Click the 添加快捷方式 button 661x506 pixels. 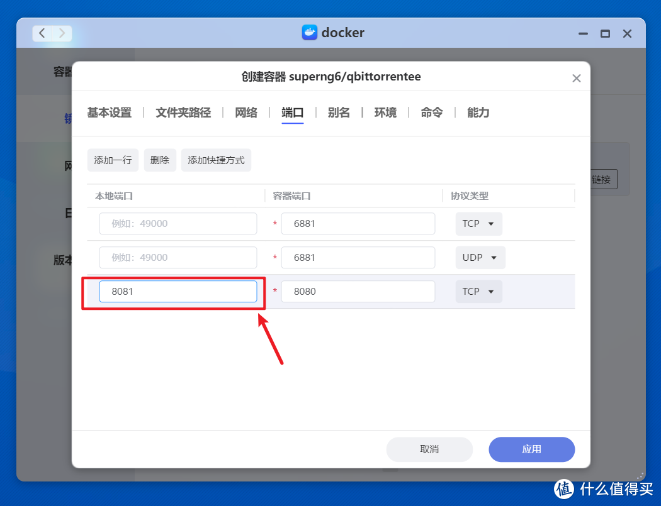tap(216, 160)
